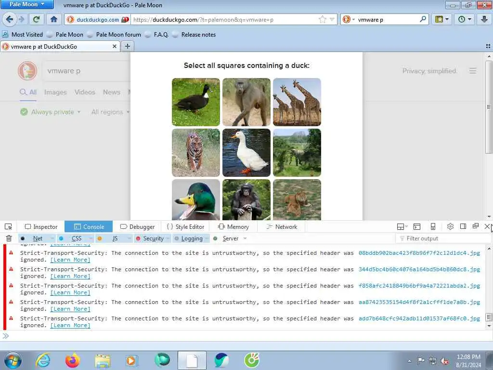Expand the Net filter dropdown arrow

(x=52, y=238)
